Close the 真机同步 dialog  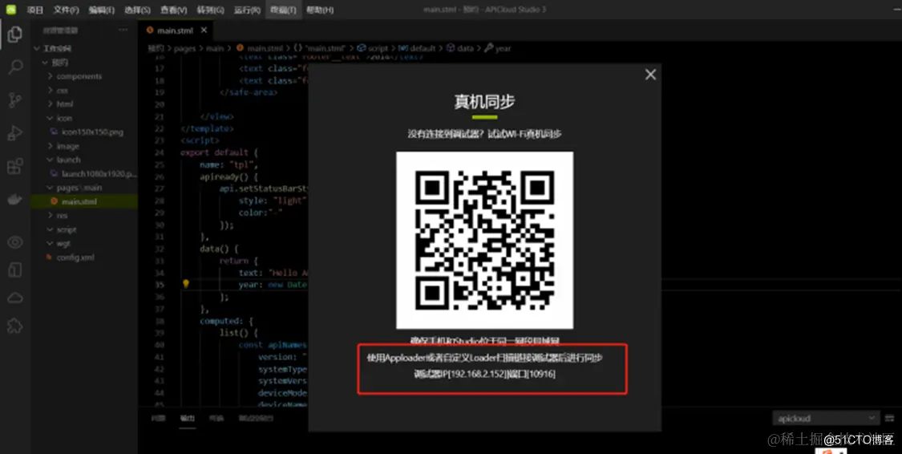pos(650,75)
